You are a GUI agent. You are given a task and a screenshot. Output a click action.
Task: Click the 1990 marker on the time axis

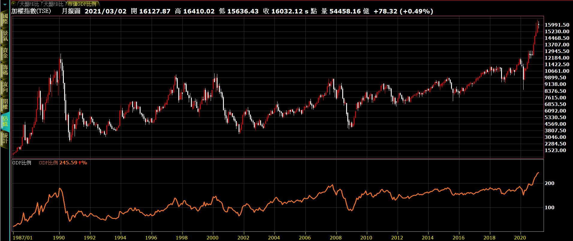[x=59, y=238]
